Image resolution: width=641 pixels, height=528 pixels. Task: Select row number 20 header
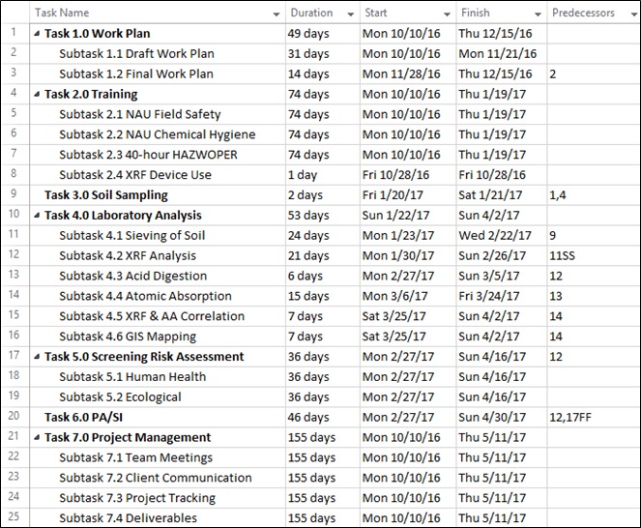(x=15, y=417)
